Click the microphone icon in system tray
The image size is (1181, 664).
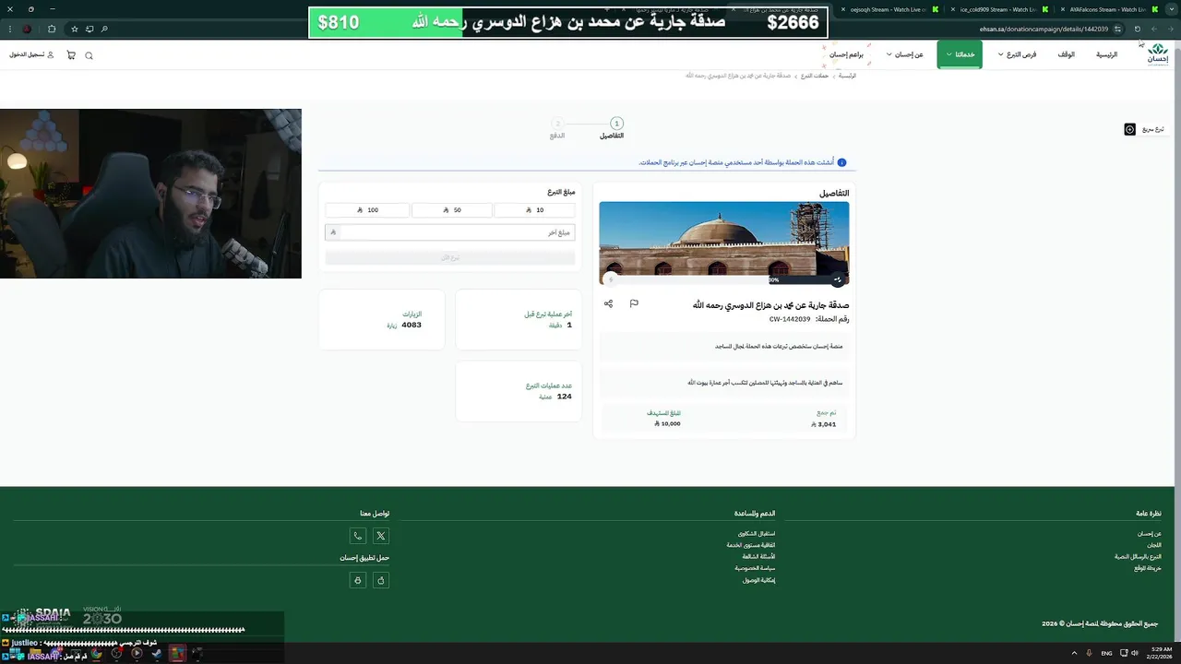[1090, 653]
